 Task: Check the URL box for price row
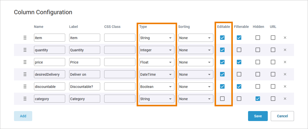273,62
